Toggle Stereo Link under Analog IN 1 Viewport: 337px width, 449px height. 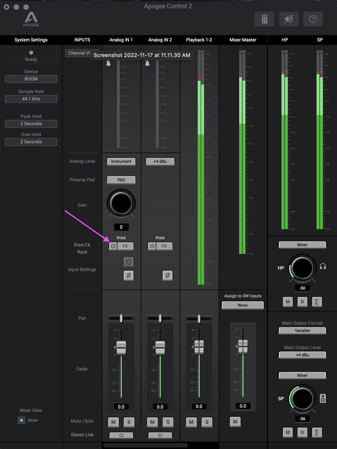pos(121,435)
